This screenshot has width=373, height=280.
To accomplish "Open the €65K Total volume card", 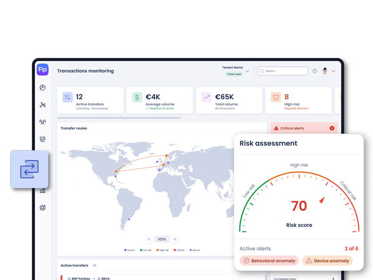I will click(x=229, y=100).
